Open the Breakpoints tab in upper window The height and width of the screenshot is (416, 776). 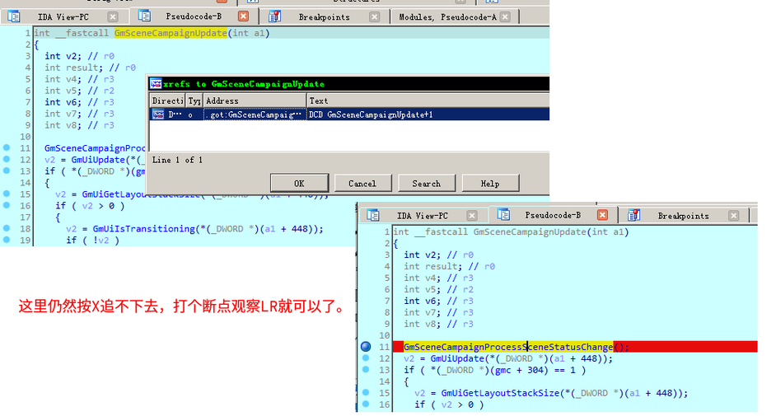pos(325,16)
